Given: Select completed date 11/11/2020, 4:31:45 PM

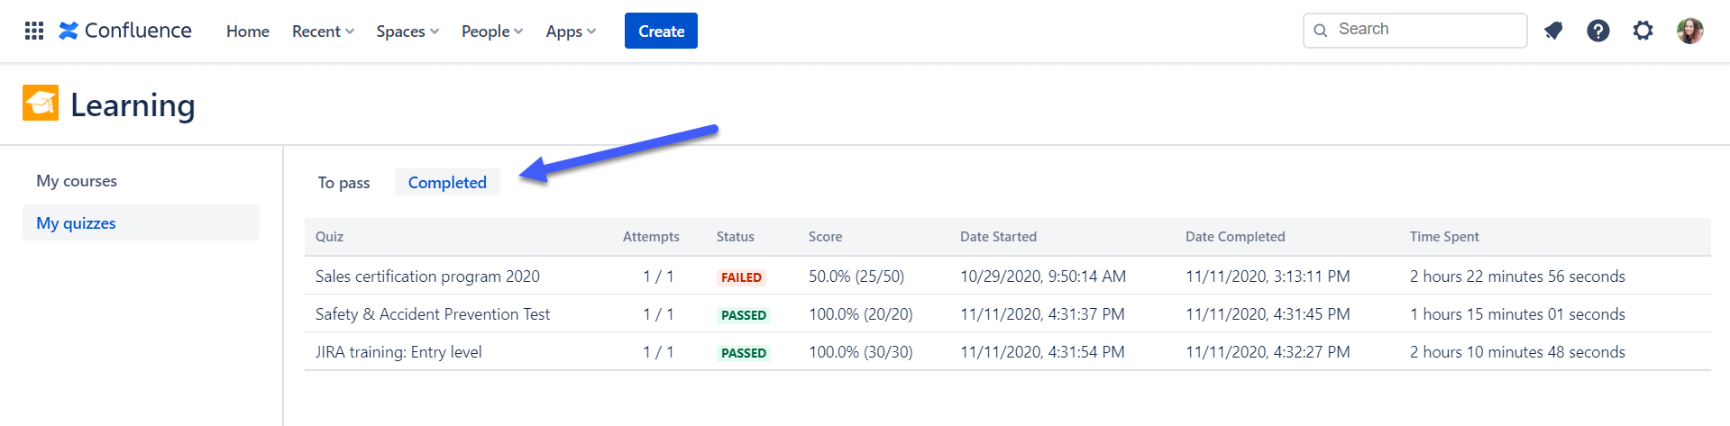Looking at the screenshot, I should click(x=1268, y=314).
